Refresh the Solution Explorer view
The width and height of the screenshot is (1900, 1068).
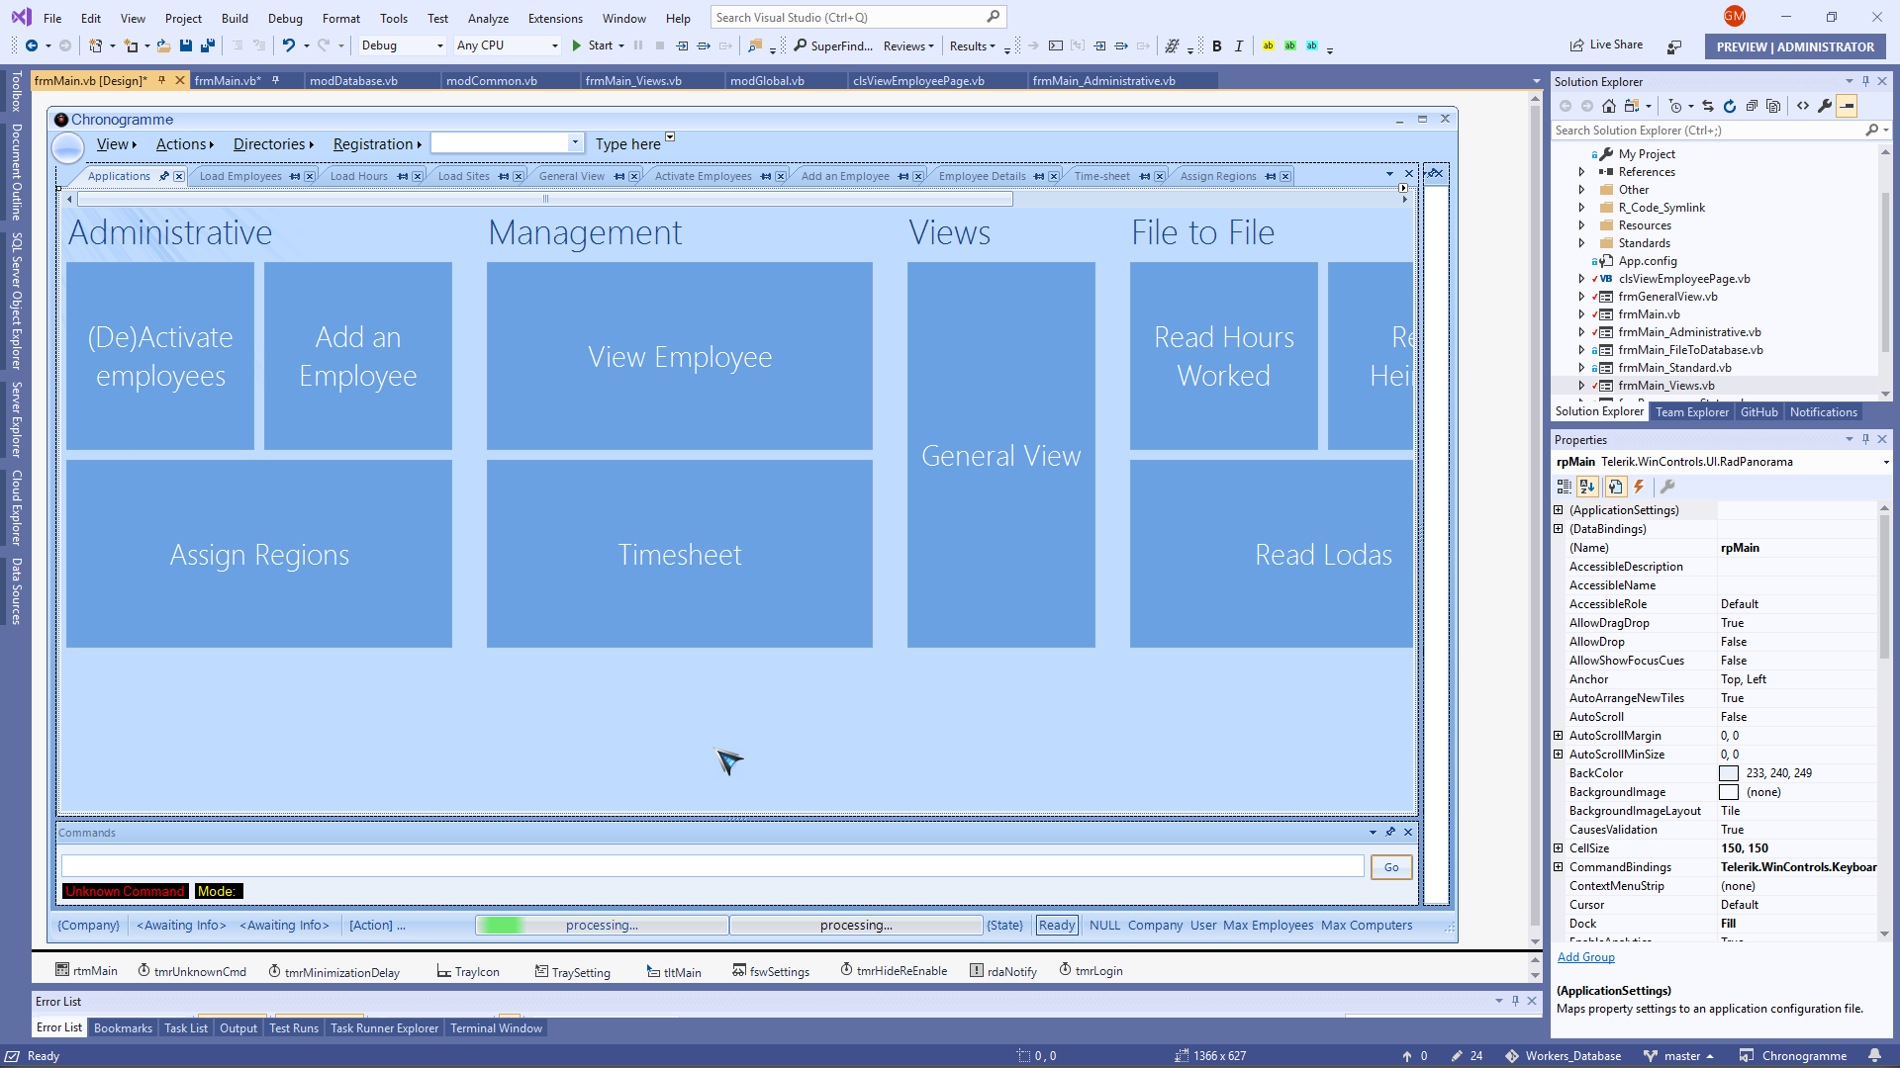(x=1730, y=106)
